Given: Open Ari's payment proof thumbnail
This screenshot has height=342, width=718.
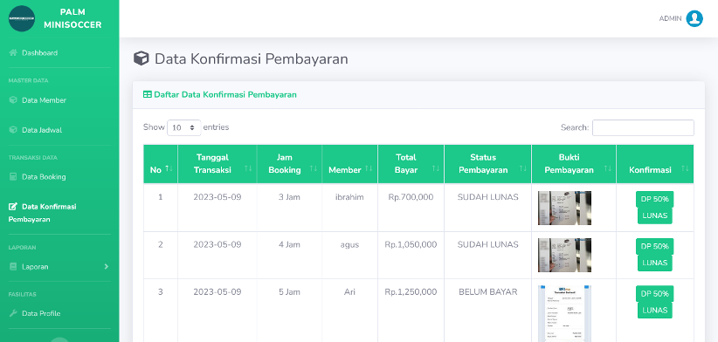Looking at the screenshot, I should point(564,314).
